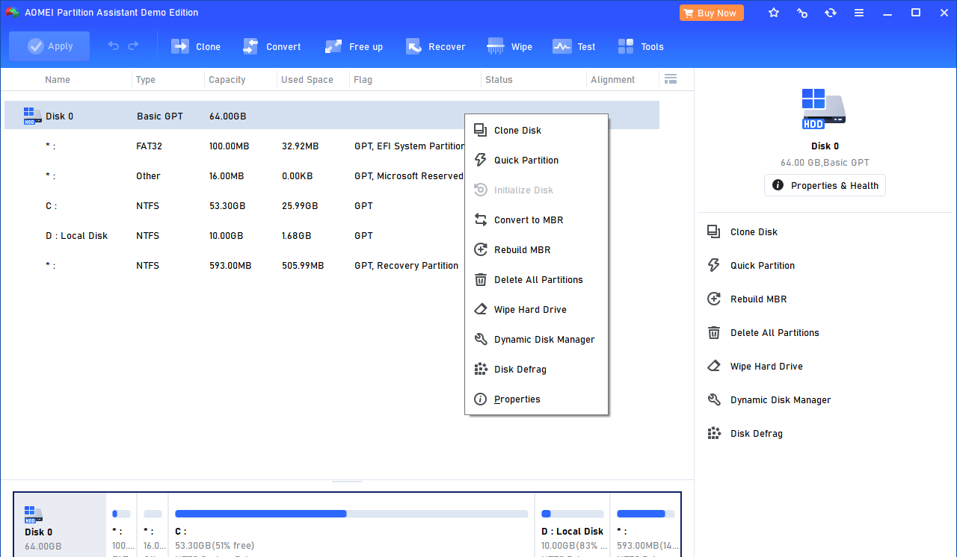Choose Rebuild MBR in context menu
This screenshot has width=957, height=557.
click(536, 249)
